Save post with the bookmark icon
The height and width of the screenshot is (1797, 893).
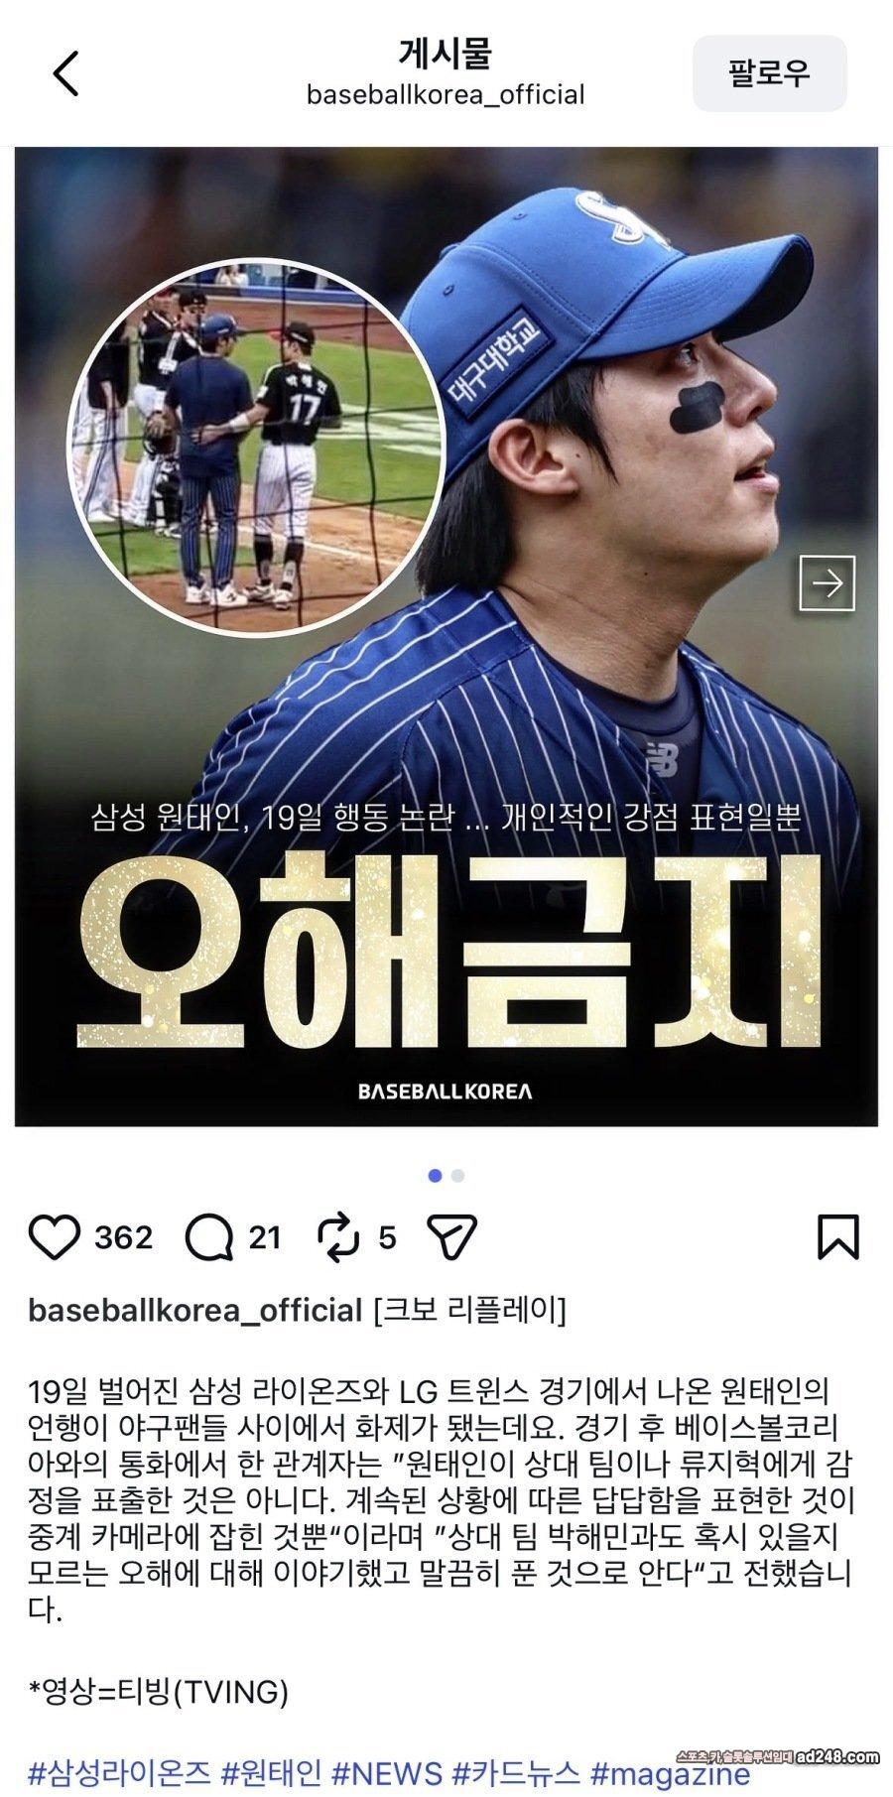(837, 1237)
